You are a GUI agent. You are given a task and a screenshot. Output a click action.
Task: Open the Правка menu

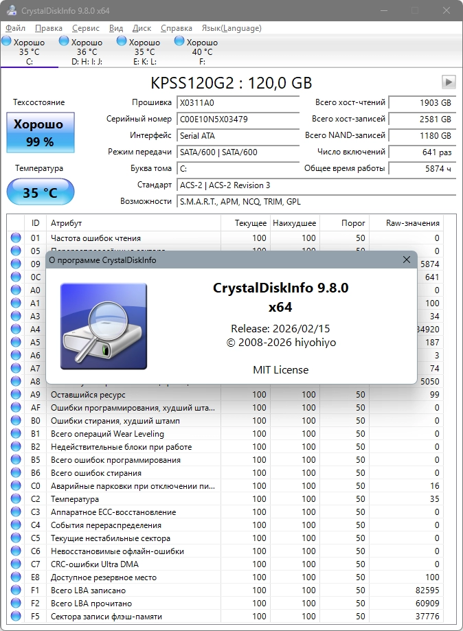pos(49,28)
